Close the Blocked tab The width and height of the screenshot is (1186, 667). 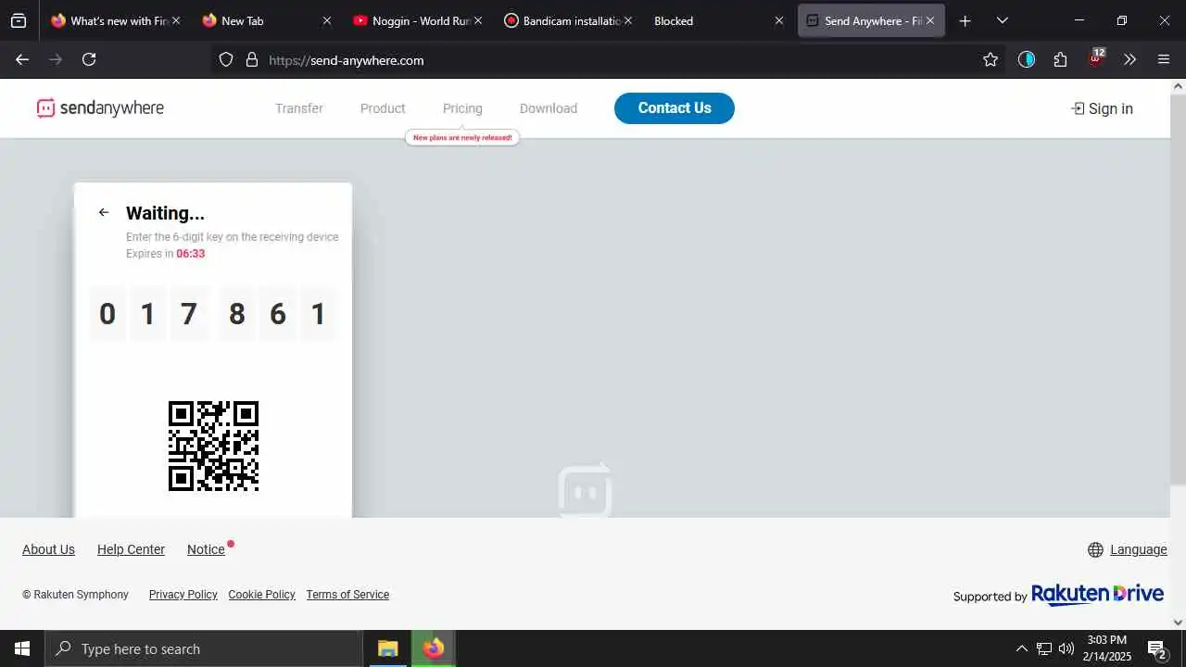click(778, 20)
